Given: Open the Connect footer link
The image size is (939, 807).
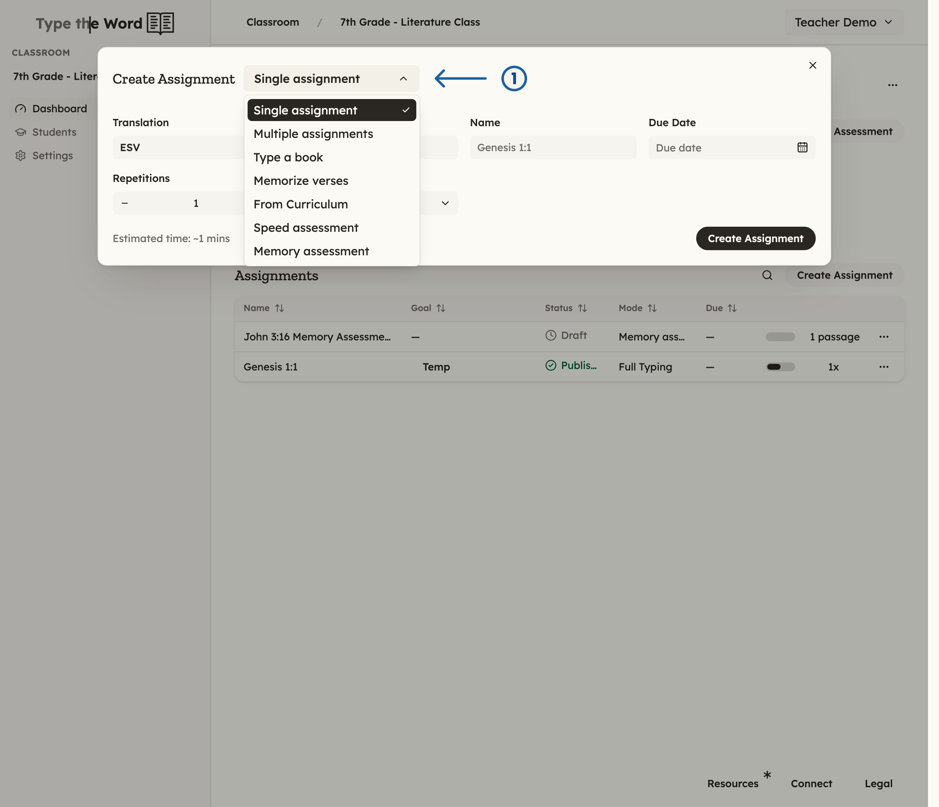Looking at the screenshot, I should 811,784.
